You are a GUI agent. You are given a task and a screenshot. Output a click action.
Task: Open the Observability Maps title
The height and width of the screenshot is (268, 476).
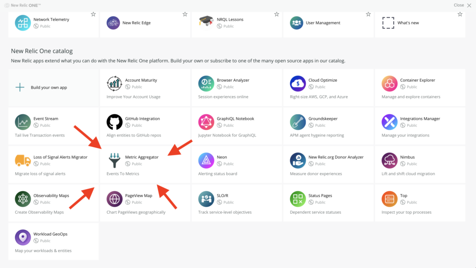click(x=51, y=196)
